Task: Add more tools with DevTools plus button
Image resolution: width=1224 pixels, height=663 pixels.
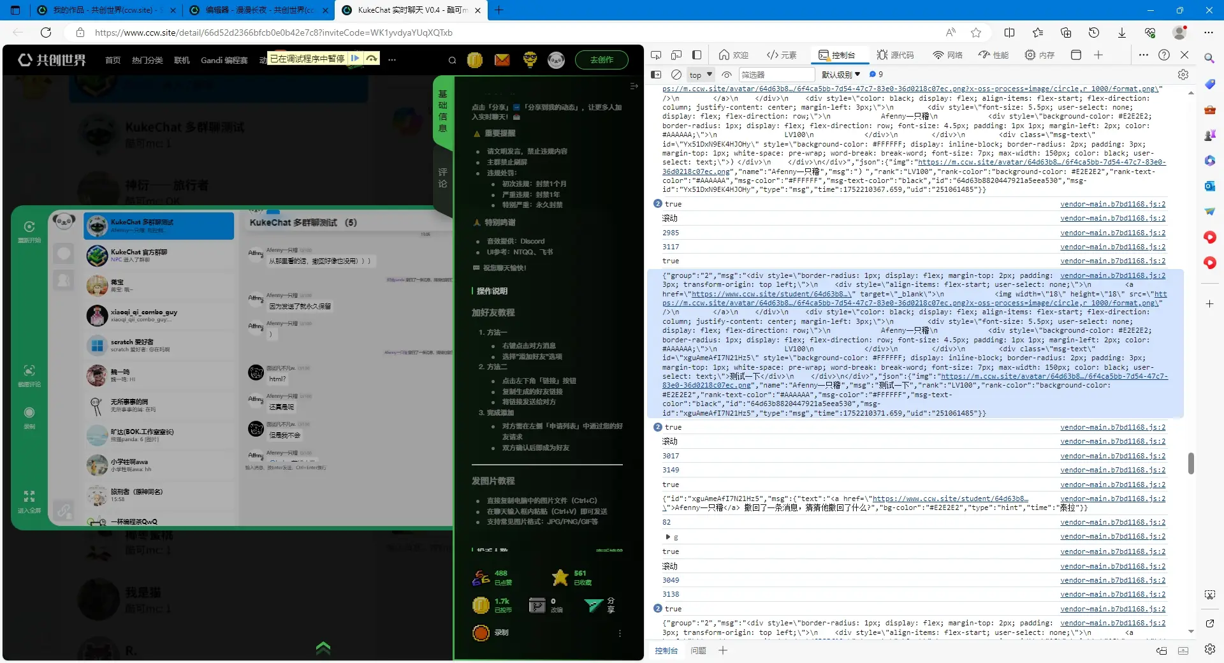Action: (x=1098, y=55)
